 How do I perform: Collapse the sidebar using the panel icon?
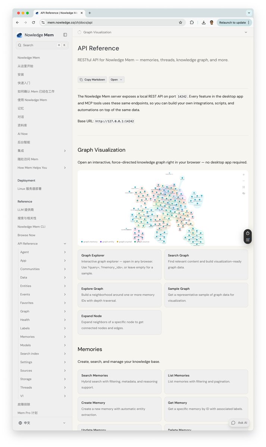65,35
